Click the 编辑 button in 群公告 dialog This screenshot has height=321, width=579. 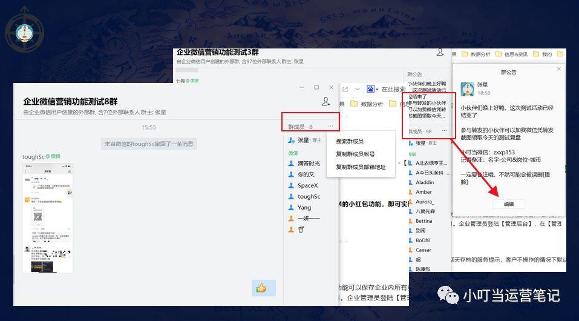coord(509,204)
